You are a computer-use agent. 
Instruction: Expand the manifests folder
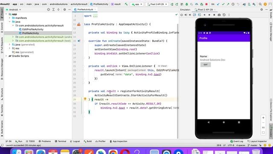tap(9, 18)
